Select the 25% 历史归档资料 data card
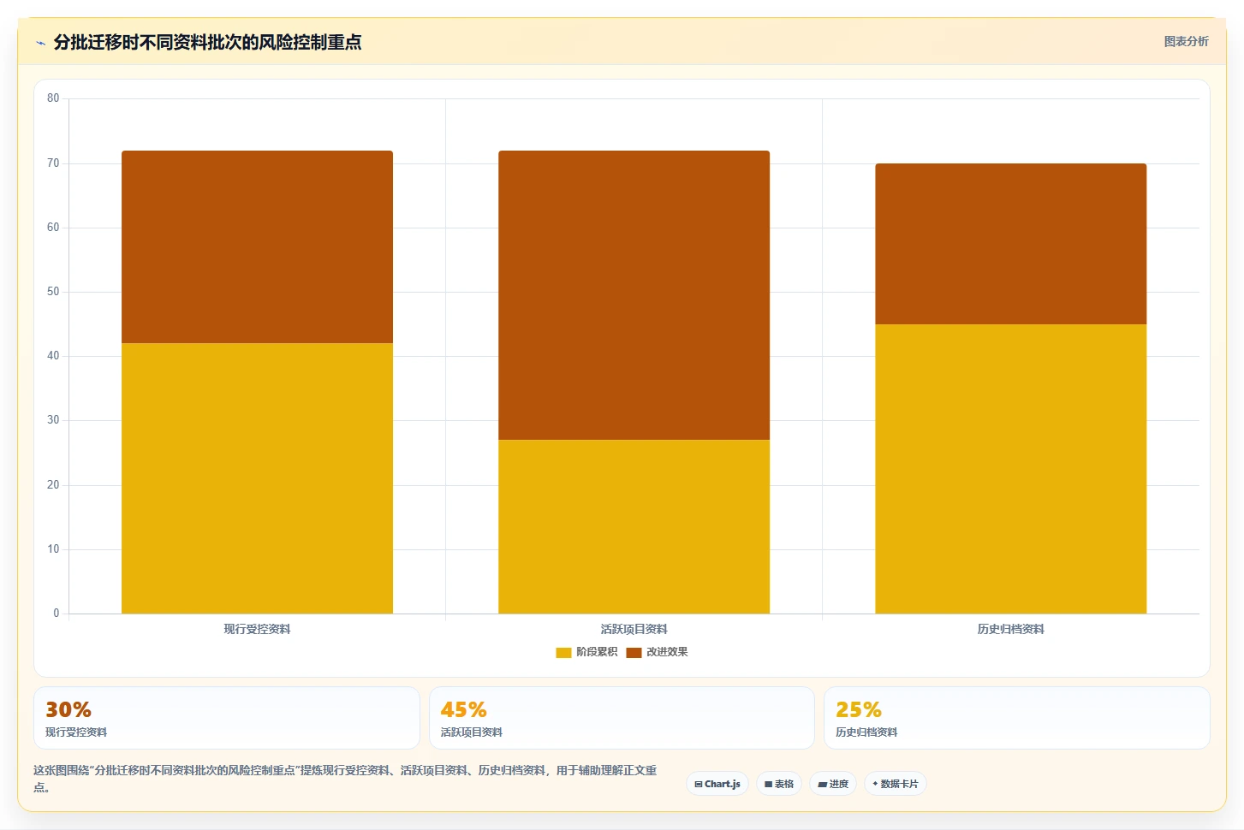Viewport: 1244px width, 830px height. tap(1017, 718)
